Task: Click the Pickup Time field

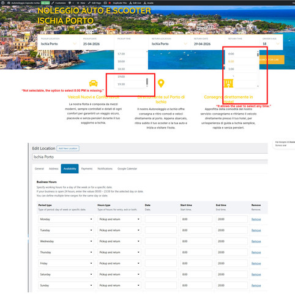Action: pos(131,42)
